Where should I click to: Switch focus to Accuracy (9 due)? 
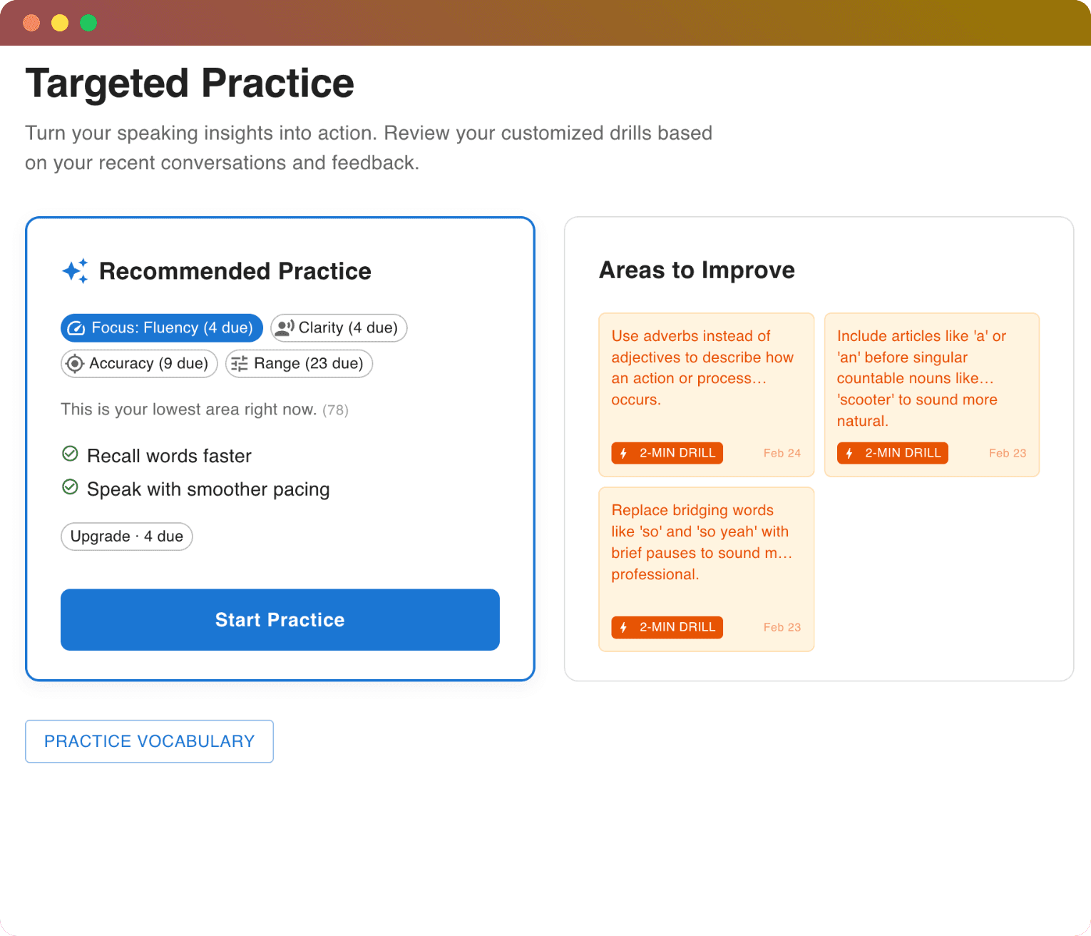(x=139, y=364)
